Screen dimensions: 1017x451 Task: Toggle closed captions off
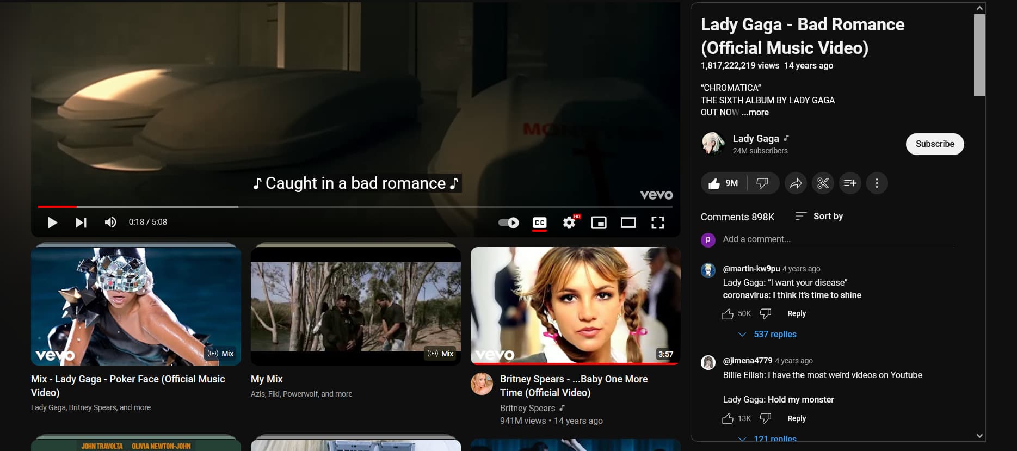(x=540, y=223)
